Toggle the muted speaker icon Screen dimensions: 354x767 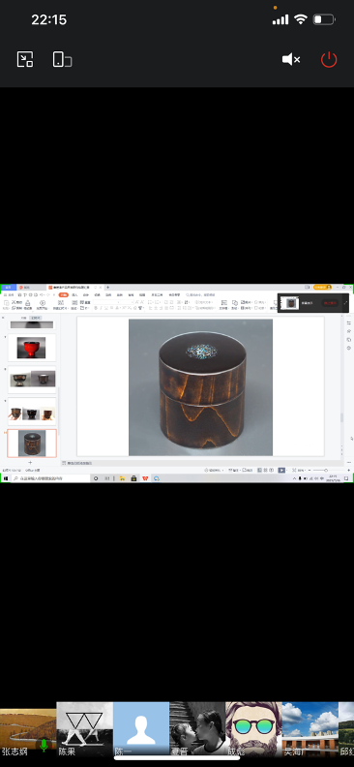[x=291, y=60]
